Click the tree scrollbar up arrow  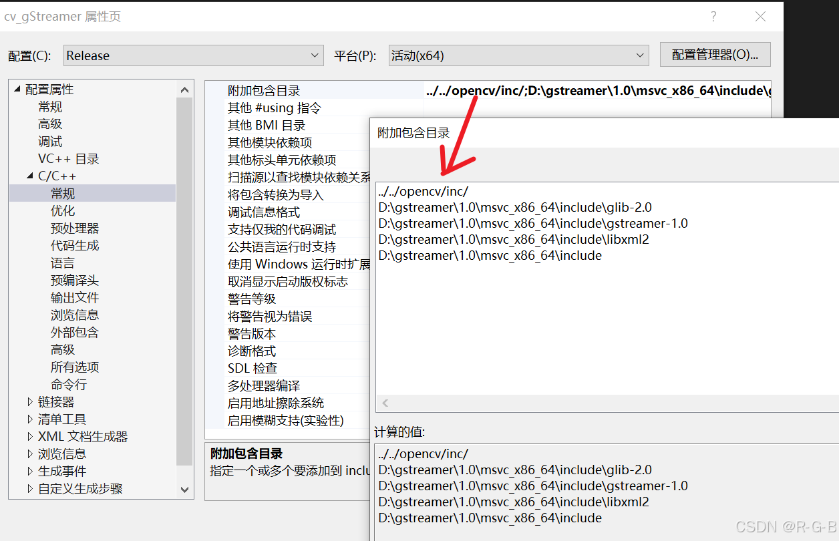(x=185, y=89)
